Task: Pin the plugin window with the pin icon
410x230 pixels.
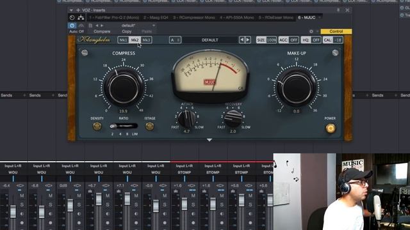Action: [338, 10]
